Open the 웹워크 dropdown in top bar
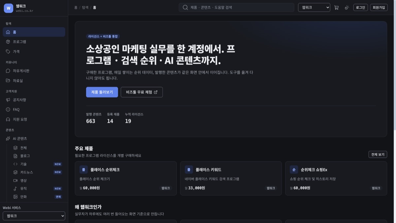Viewport: 396px width, 223px height. pos(314,7)
